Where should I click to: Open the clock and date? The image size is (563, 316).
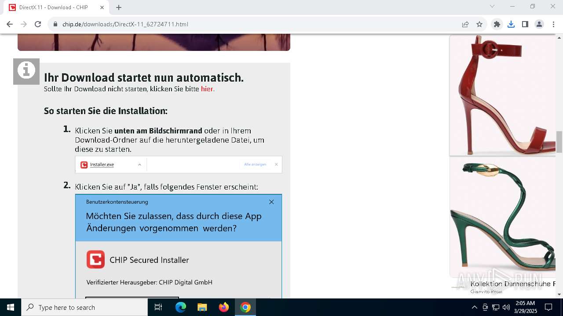(x=526, y=307)
